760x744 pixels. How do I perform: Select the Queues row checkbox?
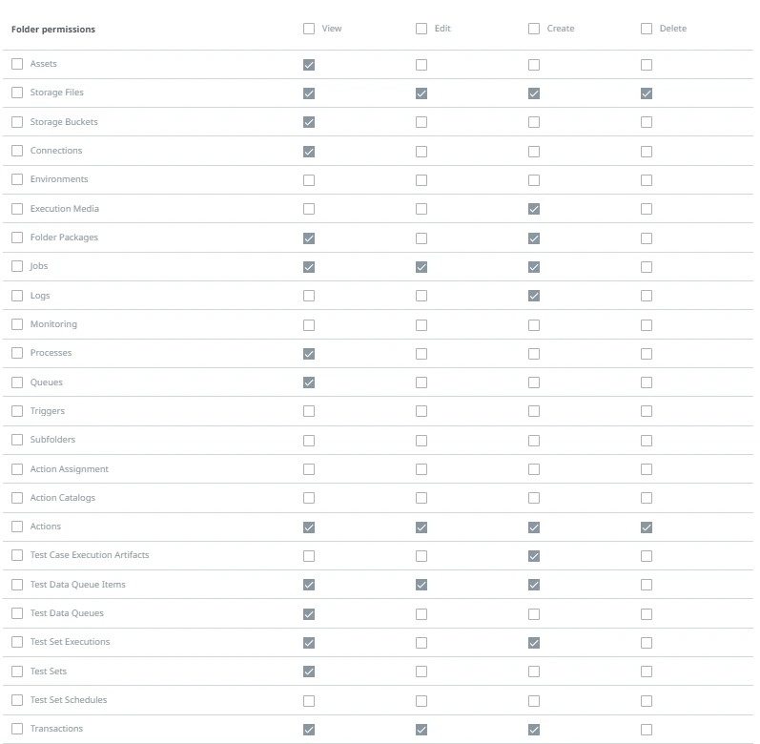17,382
